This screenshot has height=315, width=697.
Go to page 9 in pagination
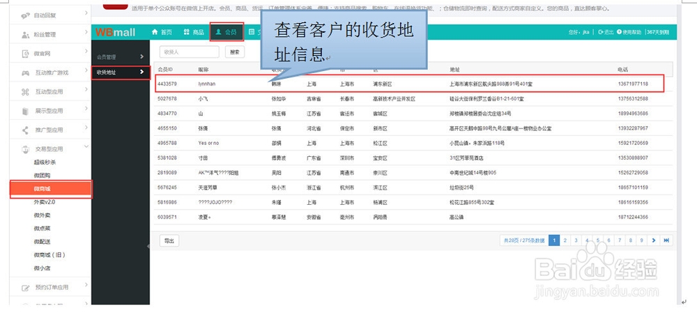[641, 240]
